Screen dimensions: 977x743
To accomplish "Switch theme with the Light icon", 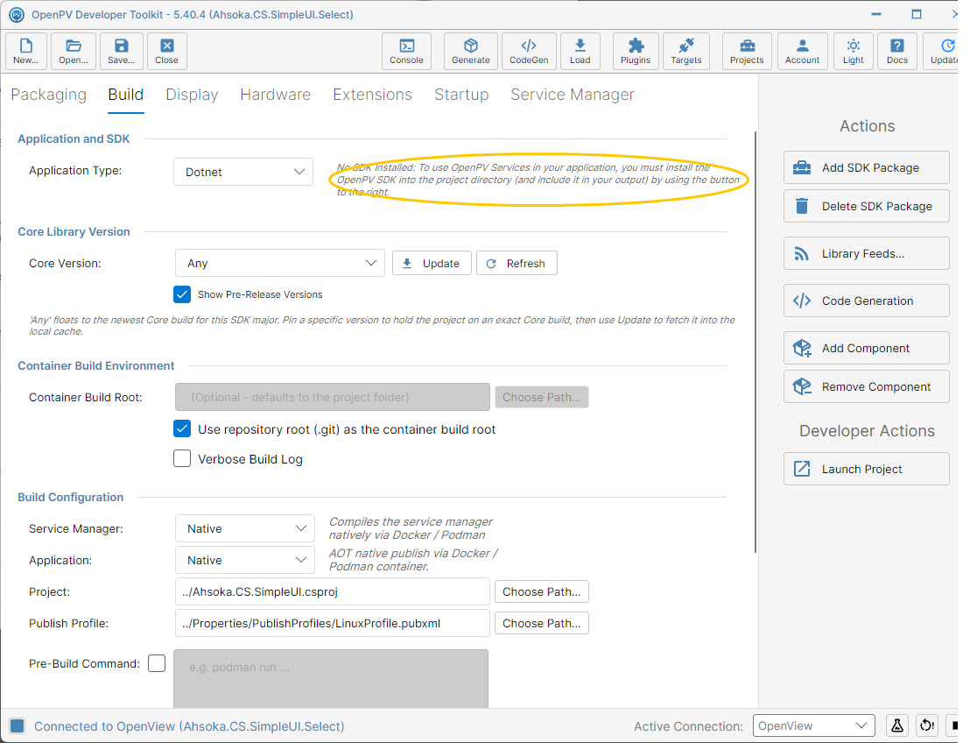I will click(x=853, y=51).
